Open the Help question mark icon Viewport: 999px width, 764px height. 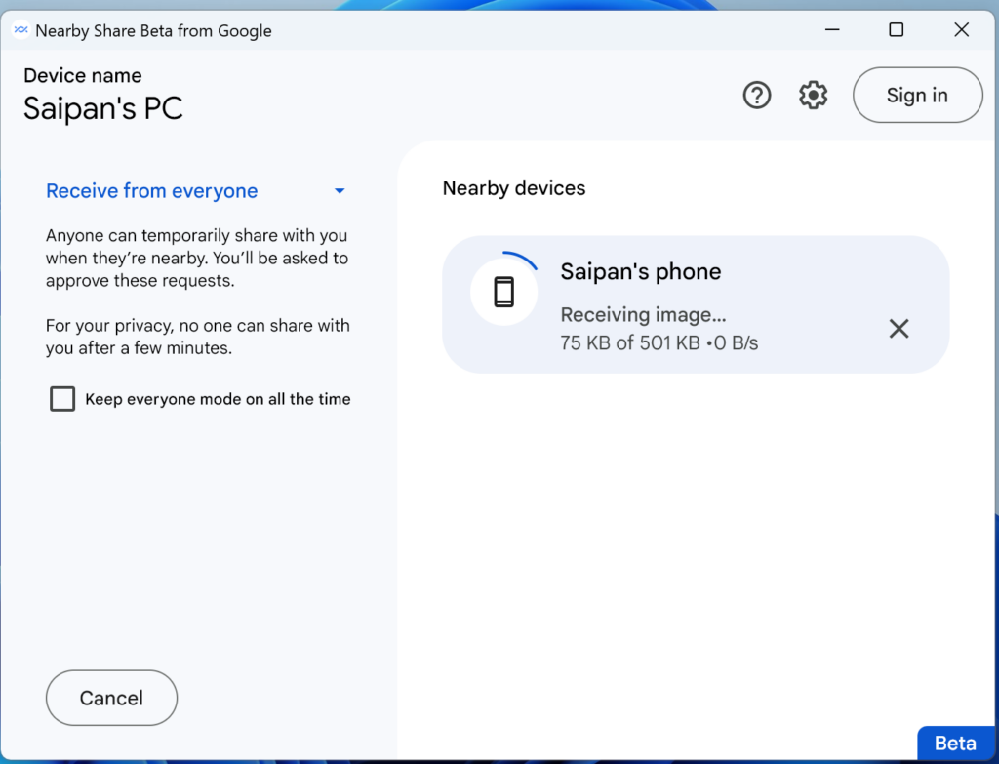pos(757,95)
